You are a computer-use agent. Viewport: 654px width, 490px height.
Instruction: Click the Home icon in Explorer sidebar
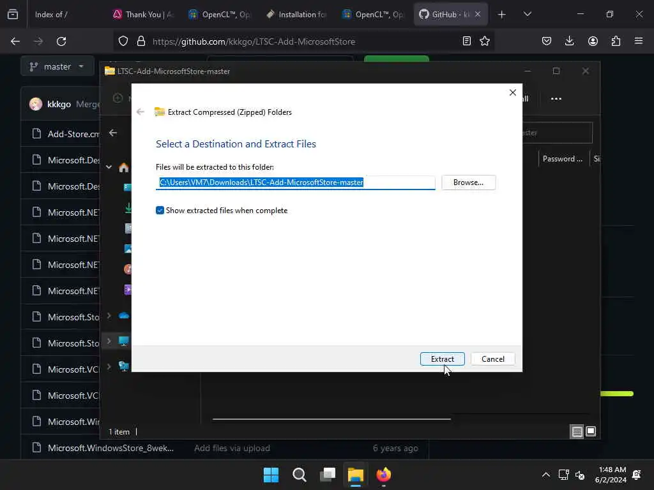tap(123, 168)
